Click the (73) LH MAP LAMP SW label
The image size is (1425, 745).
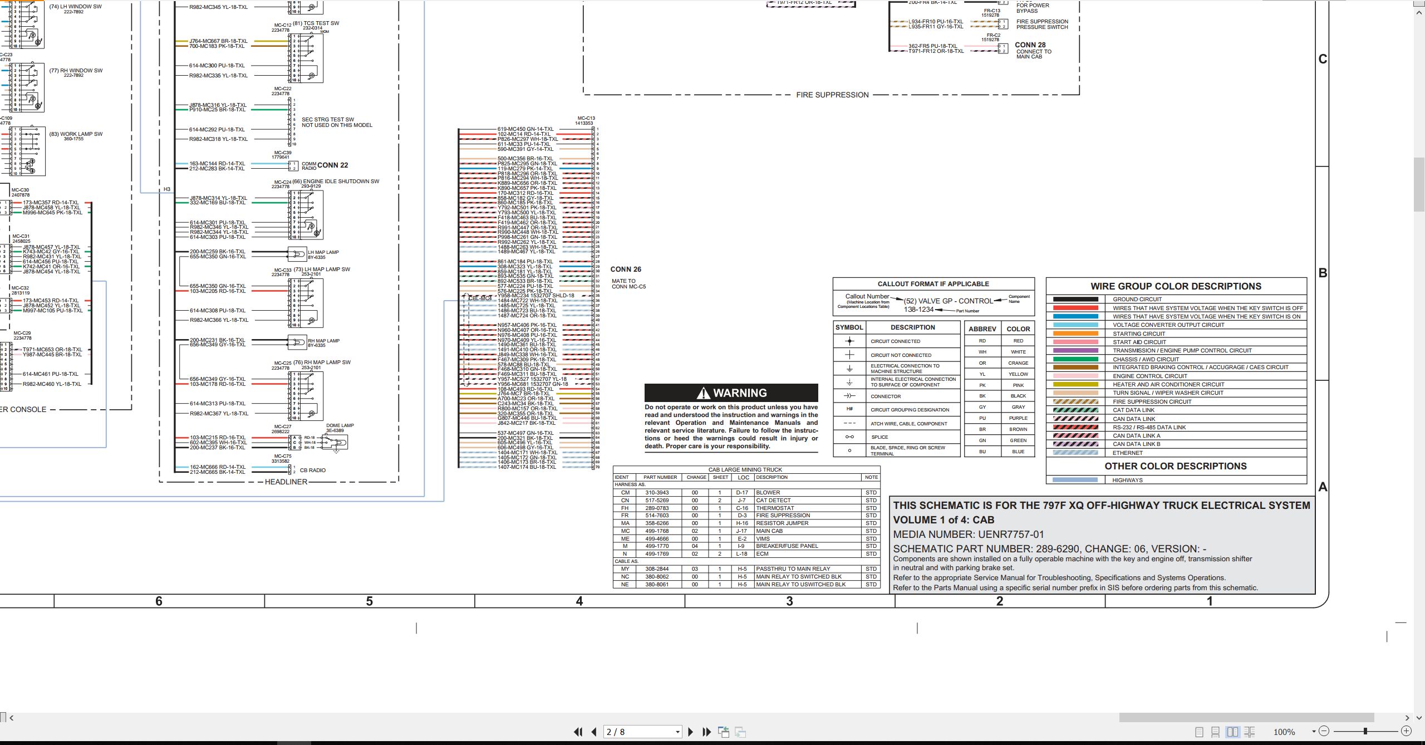click(x=322, y=269)
